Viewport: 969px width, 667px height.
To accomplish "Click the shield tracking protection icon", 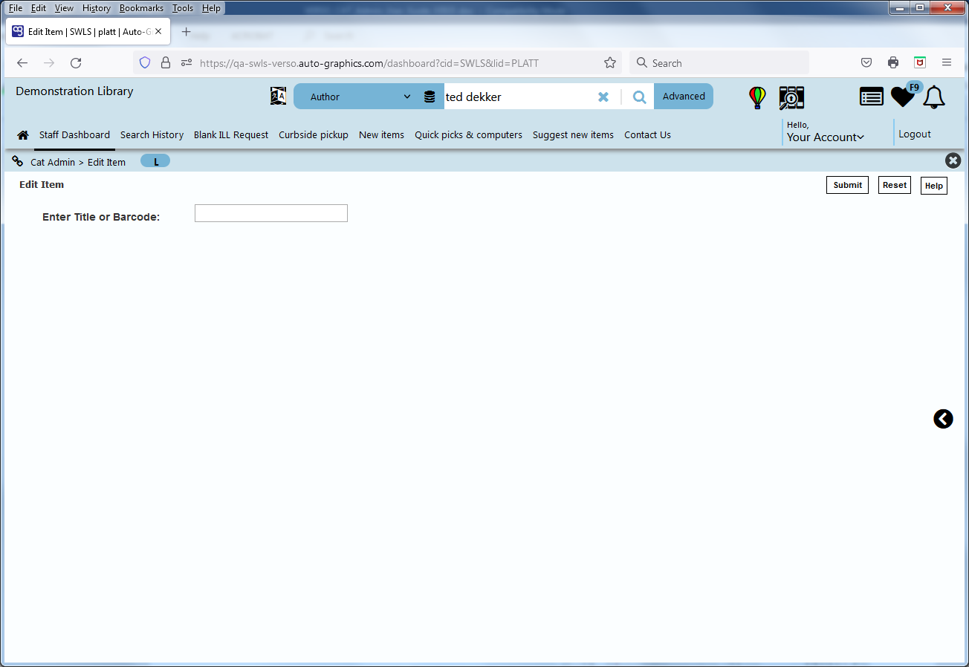I will tap(145, 63).
